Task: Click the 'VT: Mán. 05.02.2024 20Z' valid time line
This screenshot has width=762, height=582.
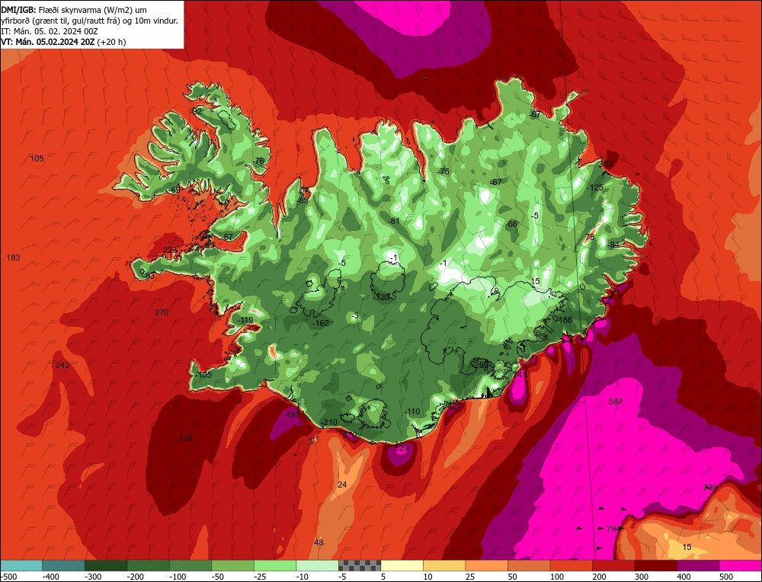Action: tap(48, 42)
